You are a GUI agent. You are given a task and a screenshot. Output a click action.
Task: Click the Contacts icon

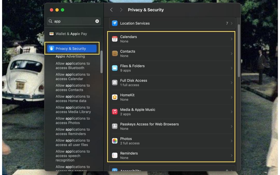(x=115, y=53)
